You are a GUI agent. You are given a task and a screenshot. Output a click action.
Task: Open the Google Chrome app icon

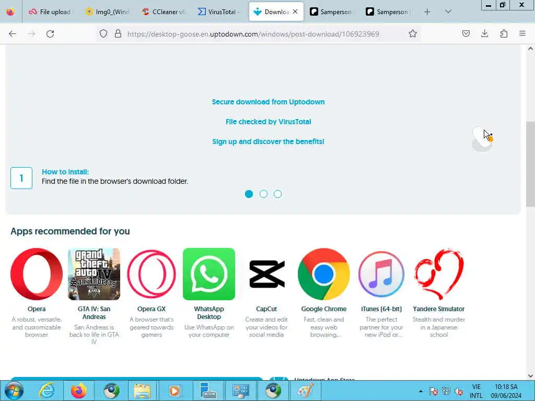pos(324,274)
